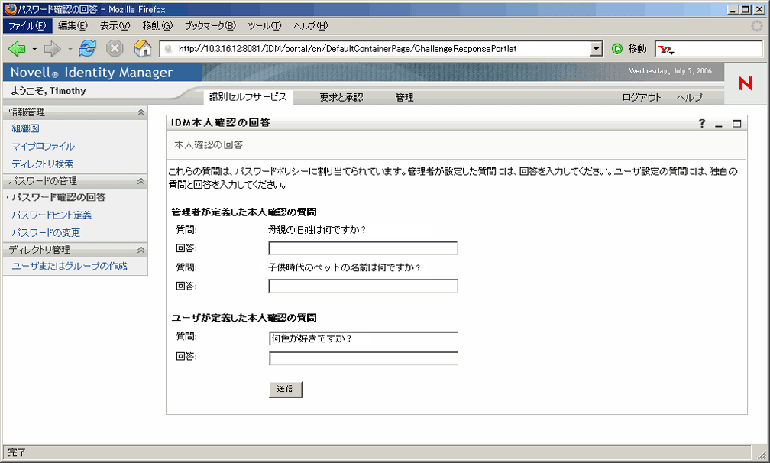Open the Yahoo search engine selector
The image size is (770, 463).
666,49
